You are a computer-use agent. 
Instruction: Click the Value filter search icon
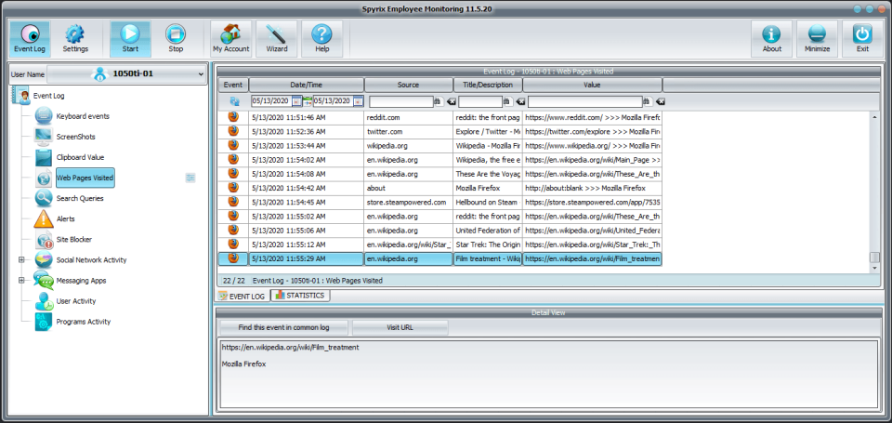pos(647,101)
